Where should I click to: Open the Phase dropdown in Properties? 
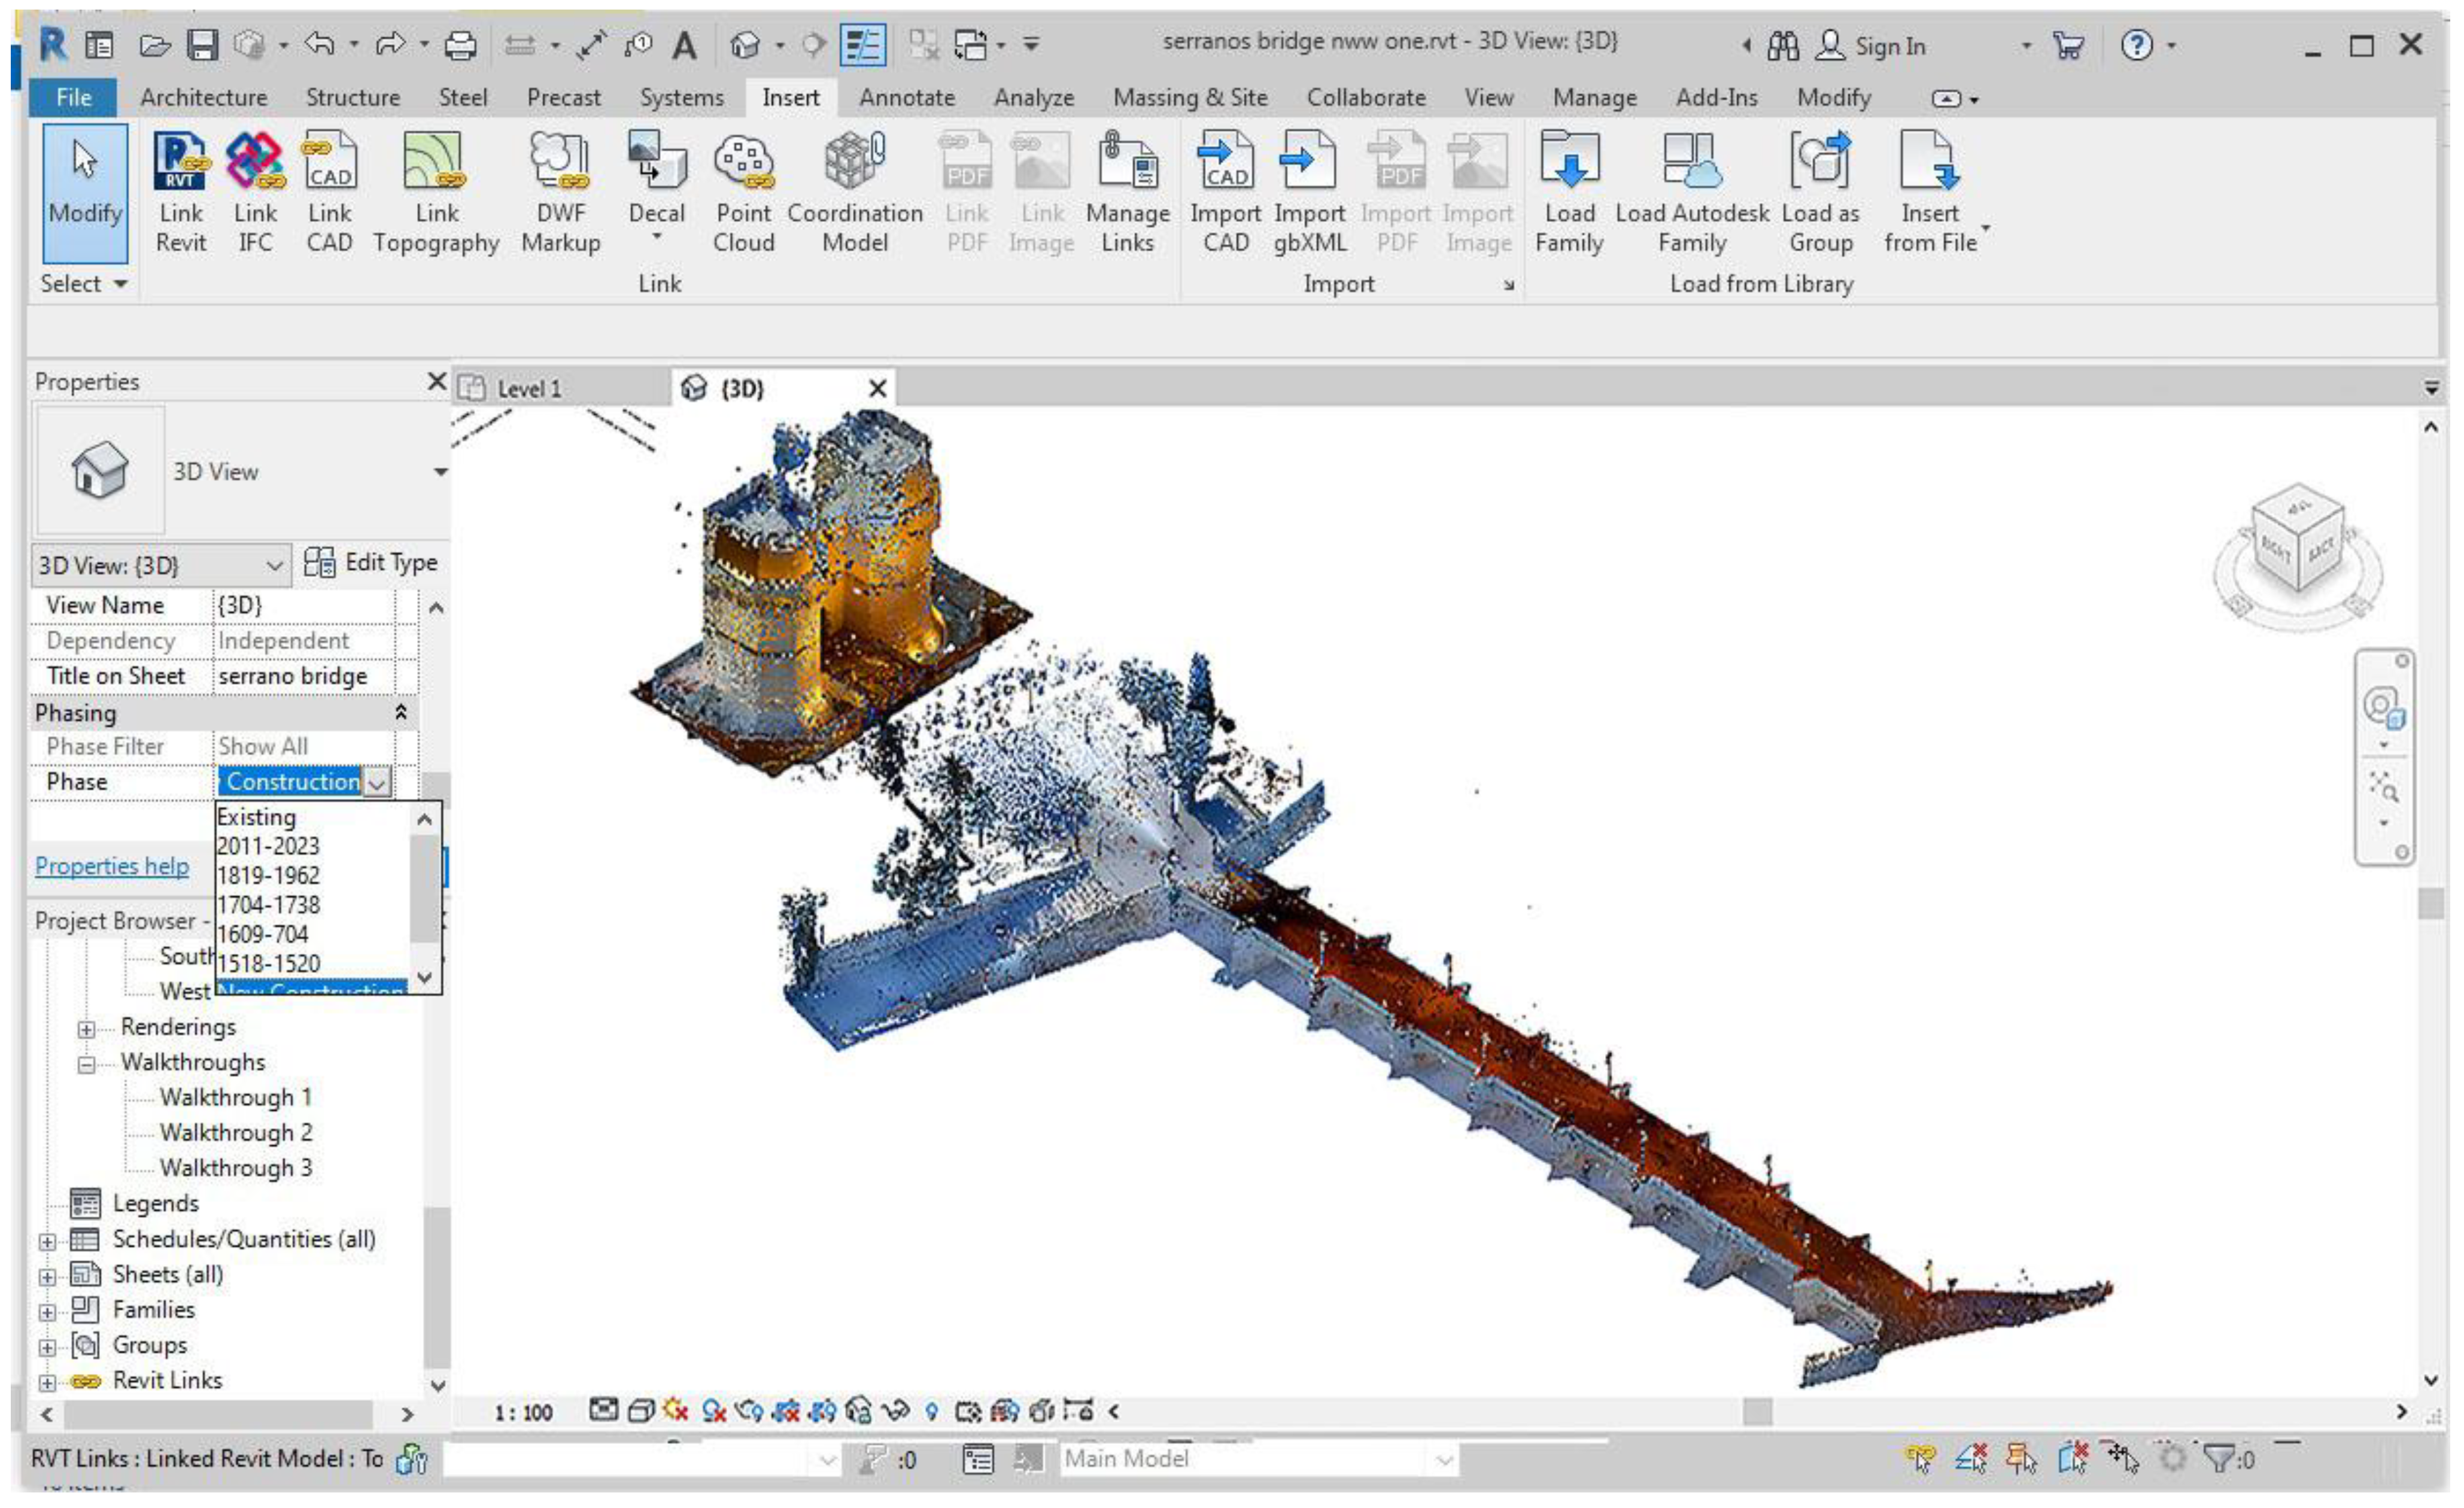point(376,783)
